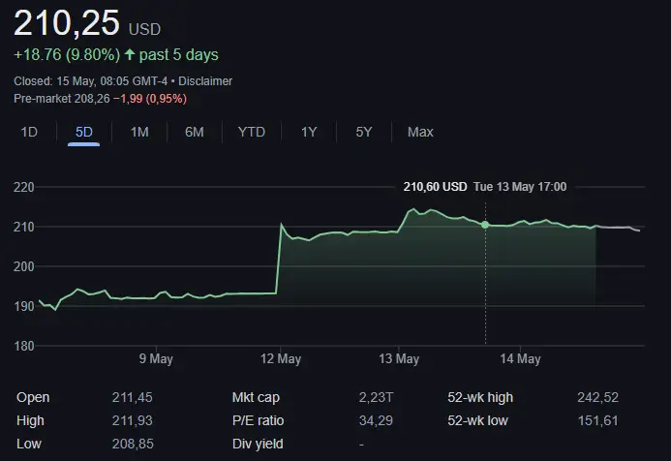Select the 5D time range tab
The height and width of the screenshot is (461, 671).
click(84, 132)
